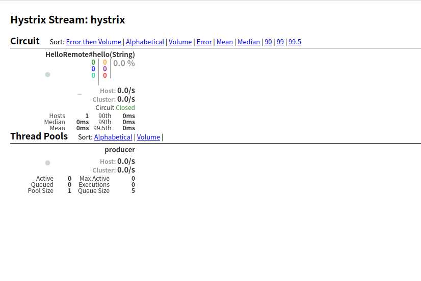Click the Pool Size label
Image resolution: width=421 pixels, height=281 pixels.
click(x=41, y=190)
